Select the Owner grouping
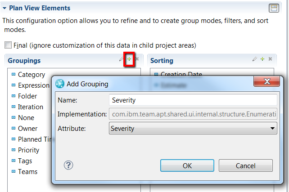Image resolution: width=289 pixels, height=192 pixels. click(x=24, y=129)
